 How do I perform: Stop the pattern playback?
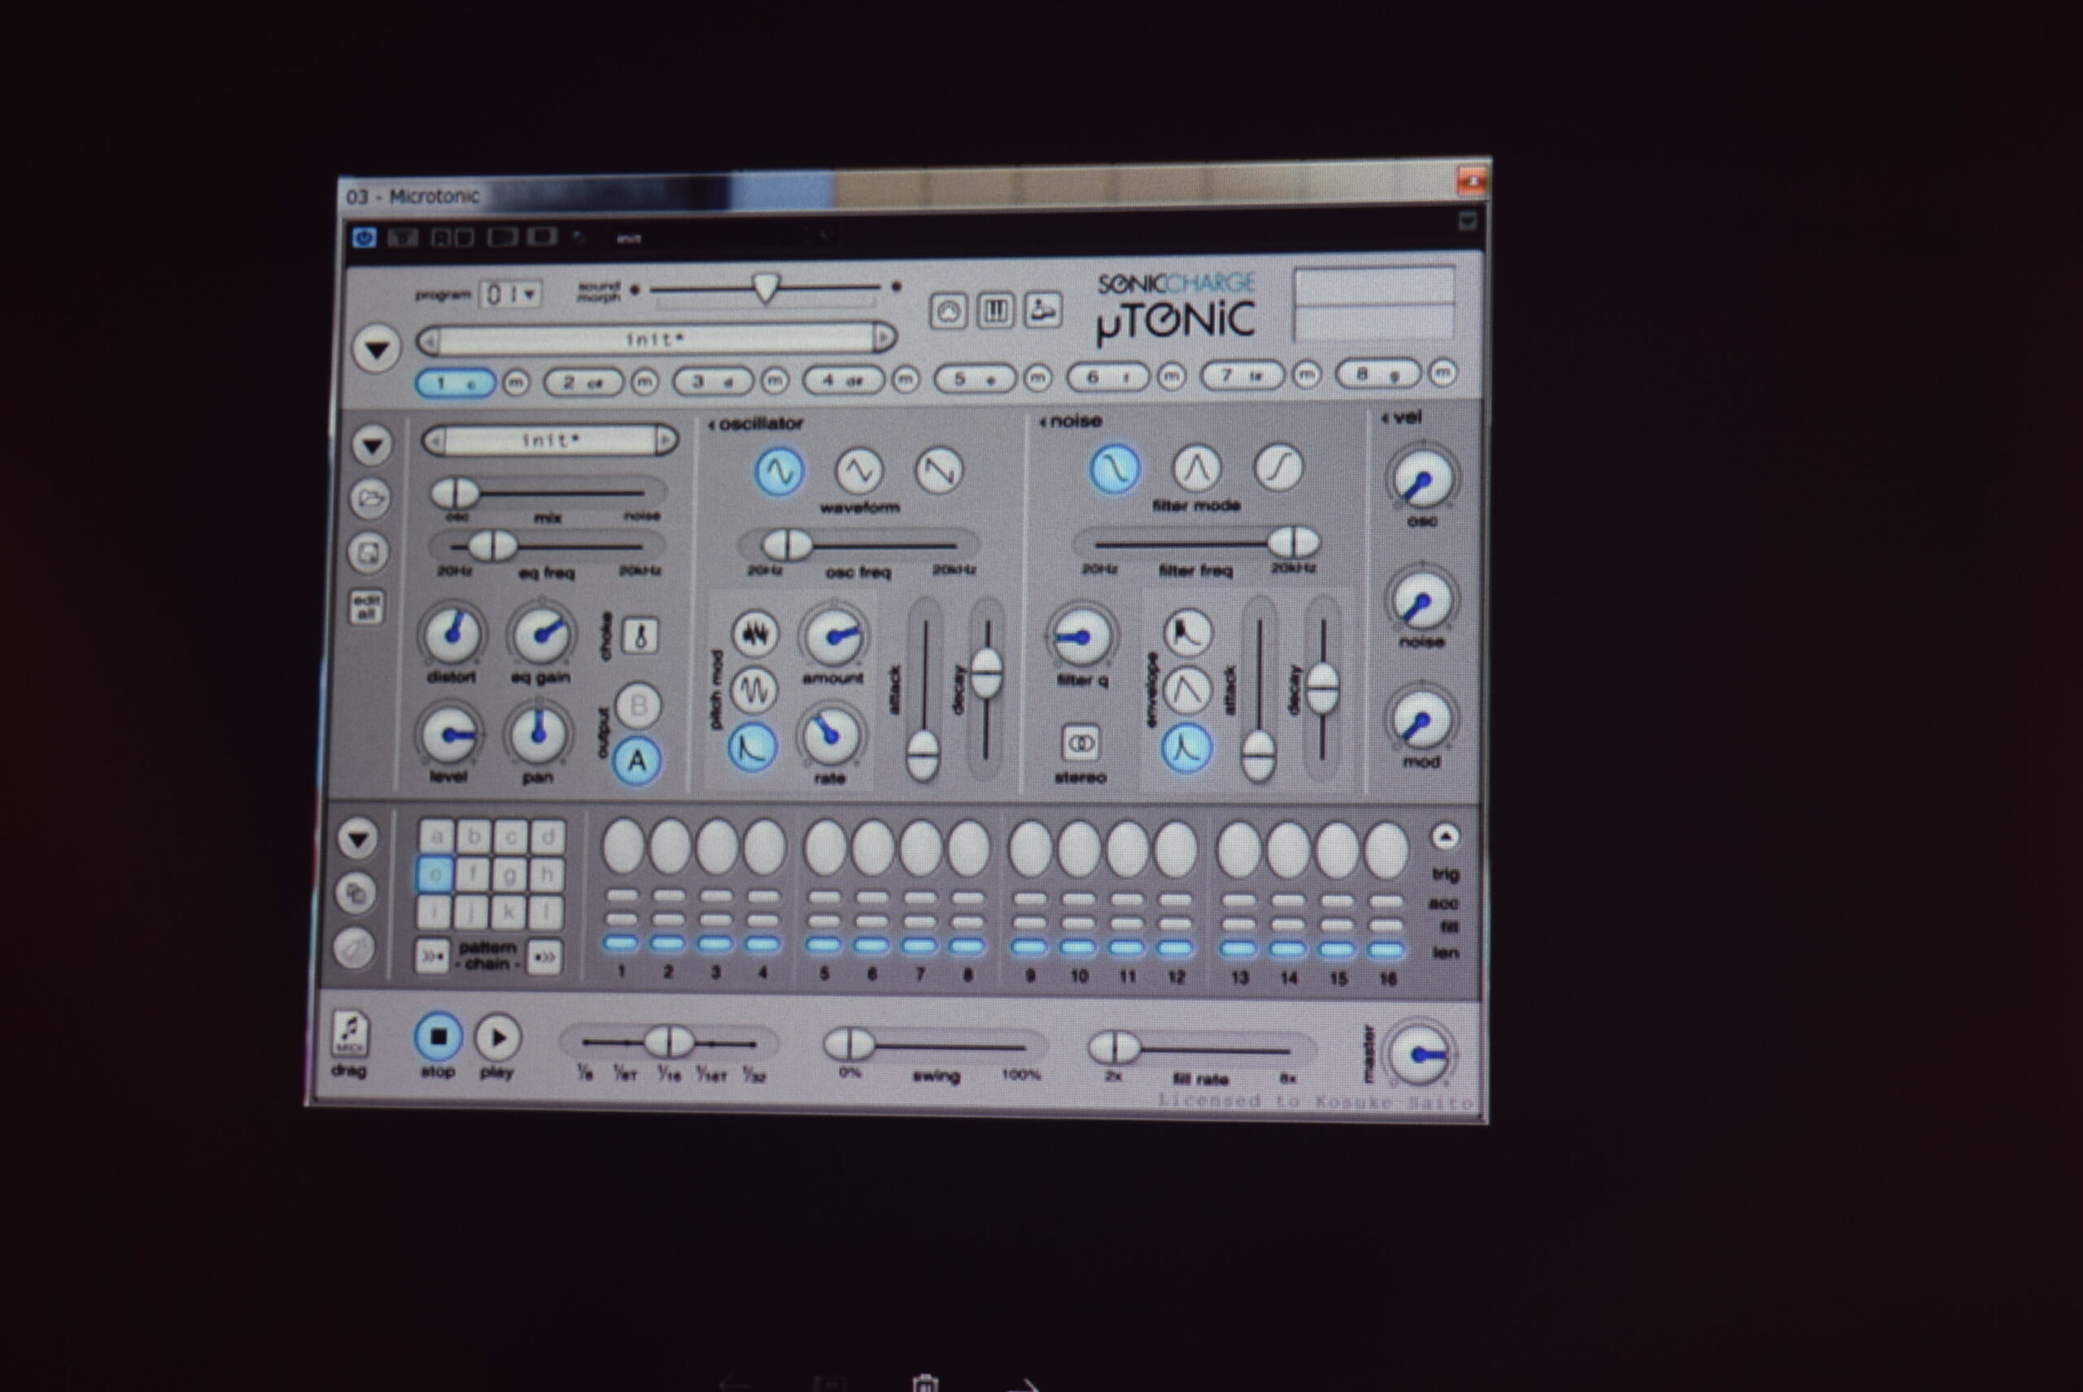438,1037
